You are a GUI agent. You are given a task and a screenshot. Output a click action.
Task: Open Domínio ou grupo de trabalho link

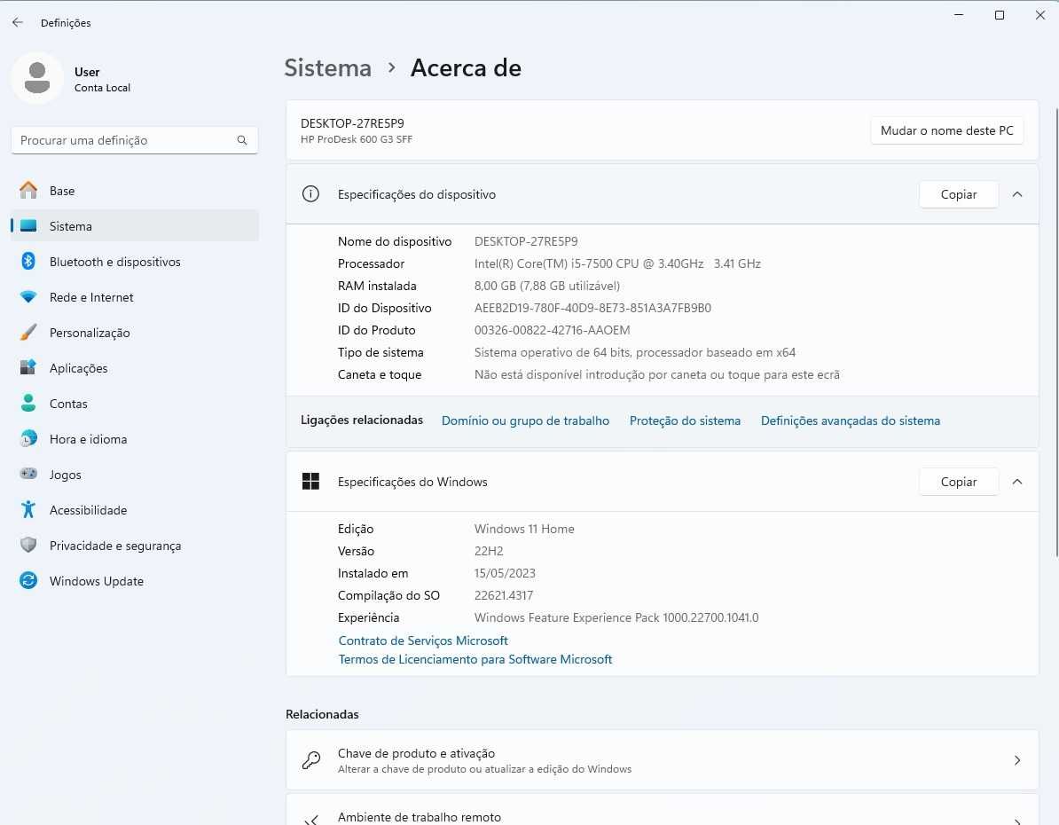525,420
